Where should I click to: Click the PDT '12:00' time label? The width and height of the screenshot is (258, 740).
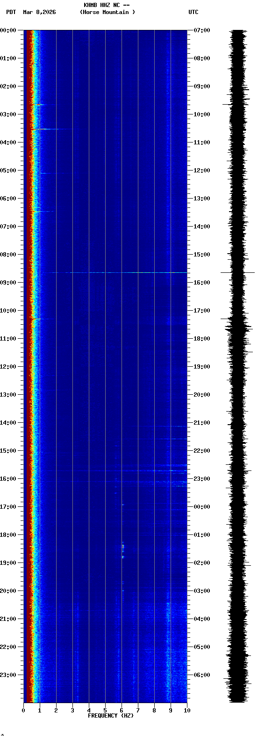[8, 367]
